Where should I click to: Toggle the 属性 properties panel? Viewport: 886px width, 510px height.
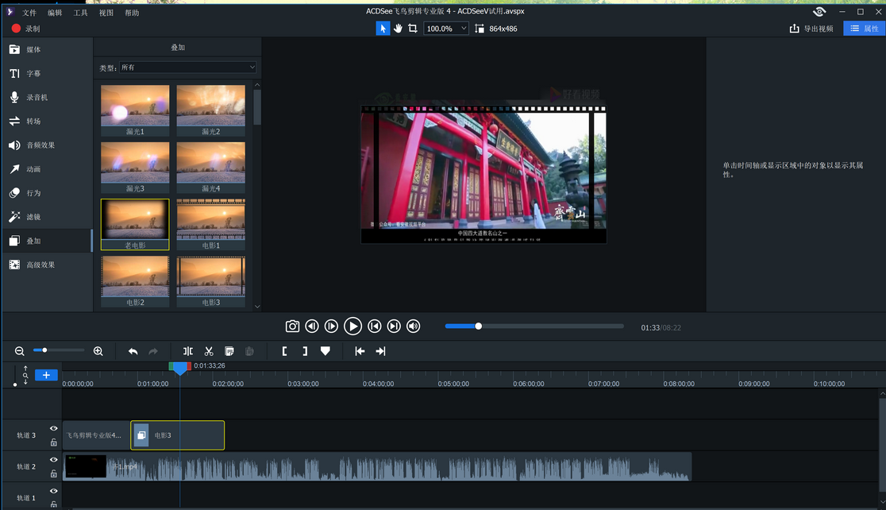tap(864, 29)
